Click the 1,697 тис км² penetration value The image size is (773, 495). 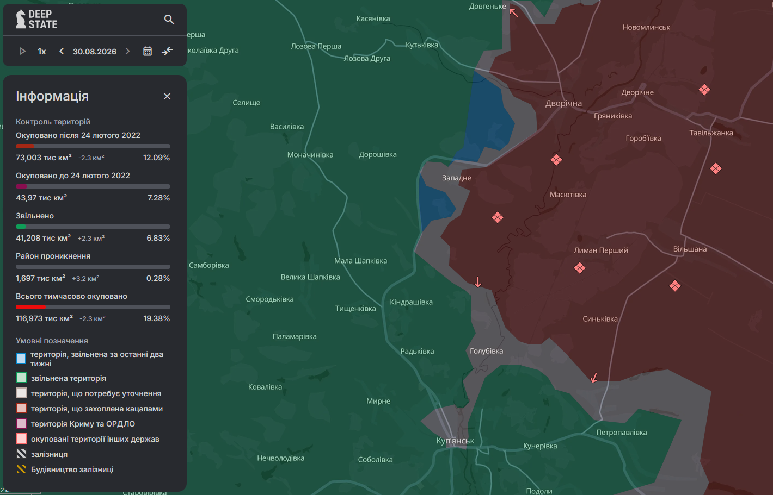(40, 278)
